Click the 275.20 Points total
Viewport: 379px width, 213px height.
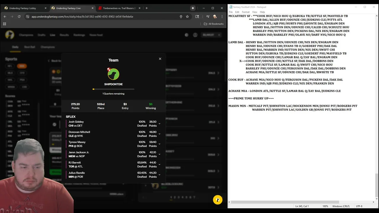pos(76,106)
